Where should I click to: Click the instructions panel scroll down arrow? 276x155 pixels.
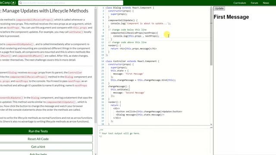(x=96, y=154)
